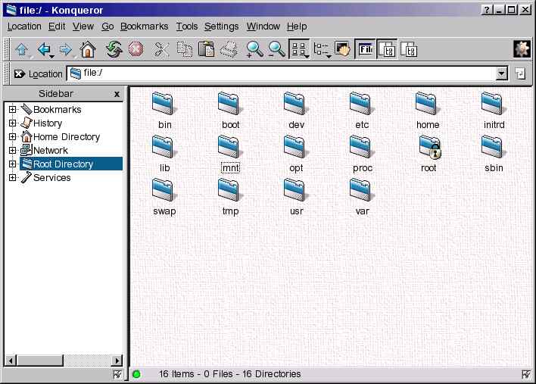Zoom out with the magnifier minus icon
The height and width of the screenshot is (384, 536).
click(276, 49)
